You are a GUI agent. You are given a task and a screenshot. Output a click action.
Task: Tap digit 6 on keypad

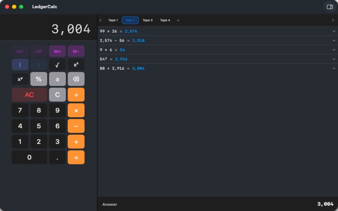click(57, 126)
